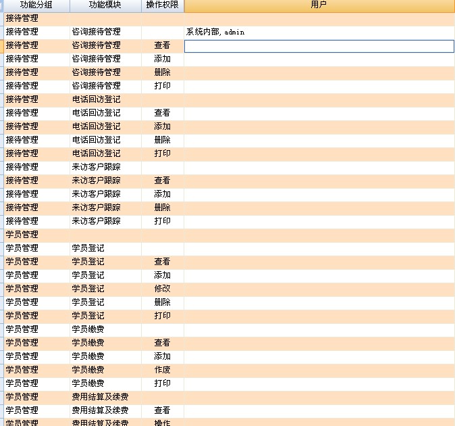Image resolution: width=455 pixels, height=426 pixels.
Task: Select 添加 permission of 学员缴费
Action: (x=163, y=356)
